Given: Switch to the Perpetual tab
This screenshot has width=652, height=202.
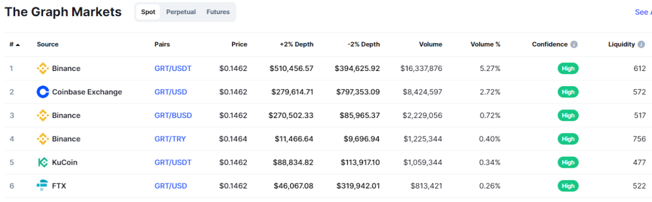Looking at the screenshot, I should [x=181, y=12].
